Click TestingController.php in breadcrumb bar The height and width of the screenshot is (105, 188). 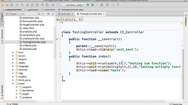point(70,10)
